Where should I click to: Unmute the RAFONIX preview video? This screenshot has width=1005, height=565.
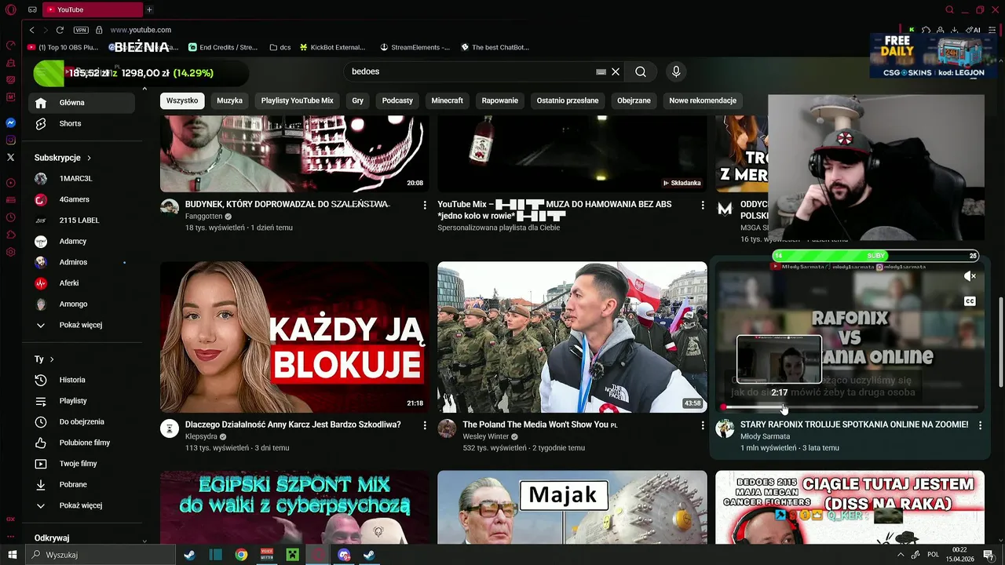point(970,276)
